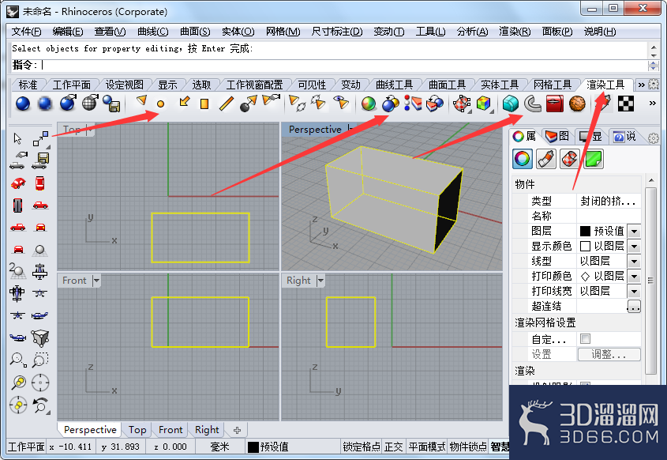Open the object properties color wheel page
Viewport: 667px width, 460px height.
tap(523, 159)
